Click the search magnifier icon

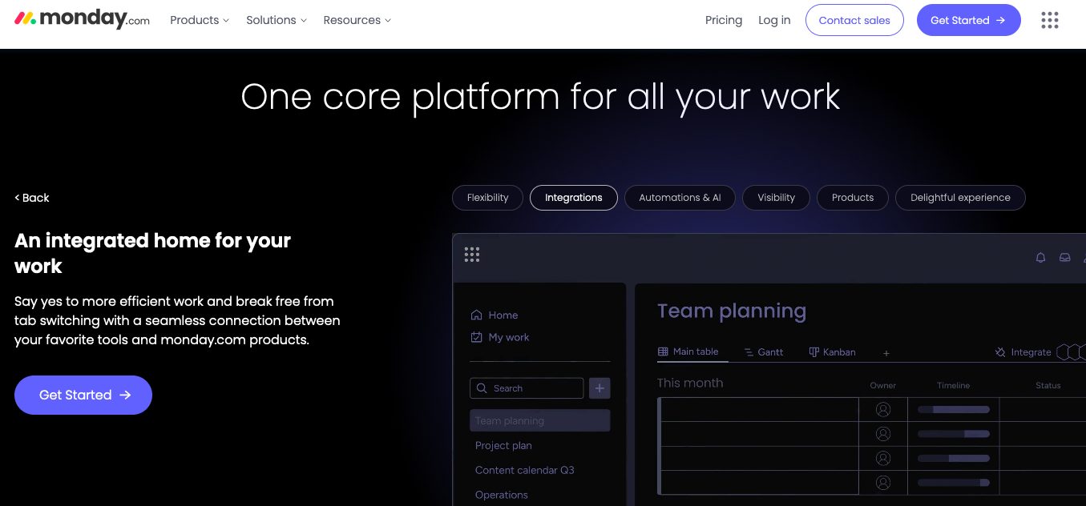(x=482, y=388)
